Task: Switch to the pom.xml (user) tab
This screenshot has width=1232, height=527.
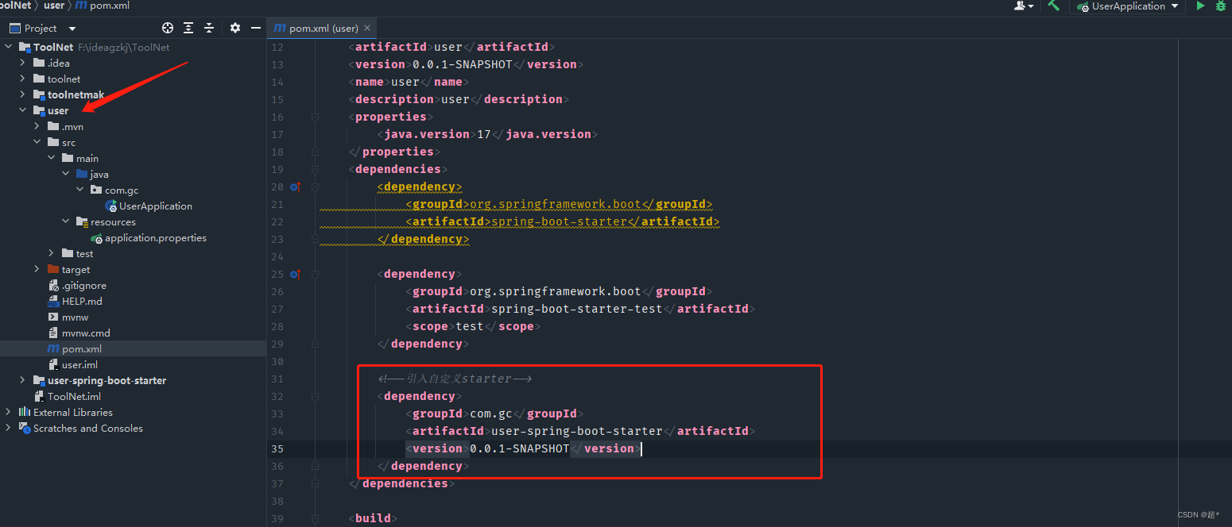Action: click(318, 27)
